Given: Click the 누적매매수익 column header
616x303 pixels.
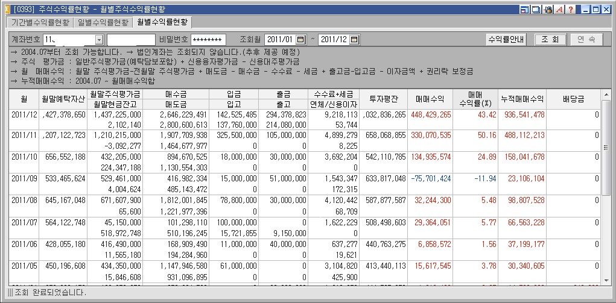Looking at the screenshot, I should click(x=522, y=99).
